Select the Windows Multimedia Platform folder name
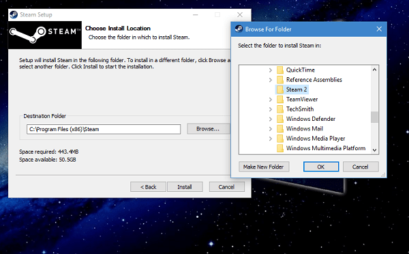 tap(326, 148)
